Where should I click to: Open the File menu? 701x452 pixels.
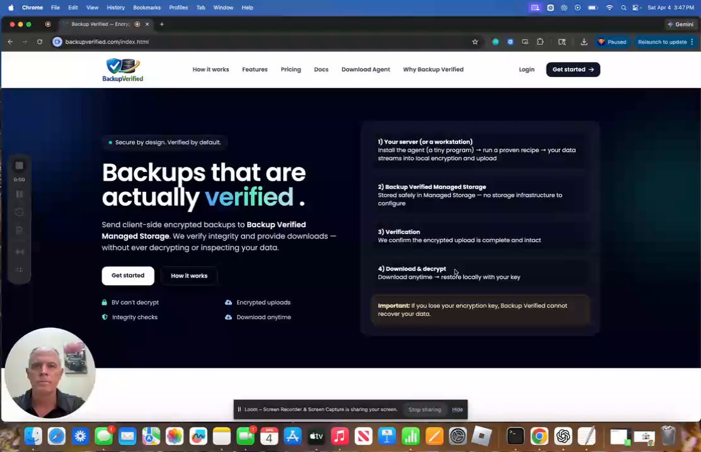(55, 8)
